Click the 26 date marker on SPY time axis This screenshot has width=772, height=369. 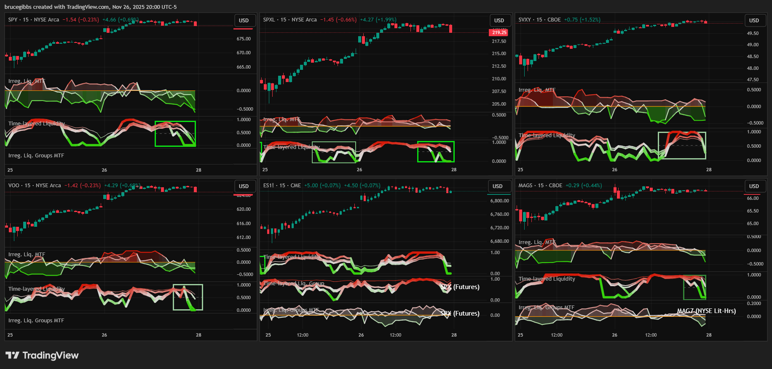[x=104, y=170]
